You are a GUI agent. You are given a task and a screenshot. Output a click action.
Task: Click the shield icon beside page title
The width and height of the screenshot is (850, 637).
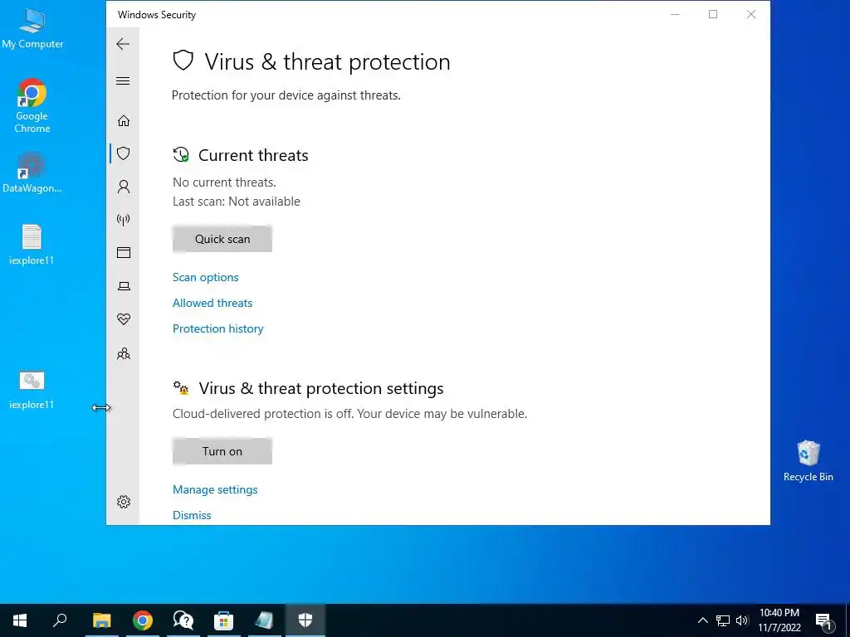tap(183, 61)
